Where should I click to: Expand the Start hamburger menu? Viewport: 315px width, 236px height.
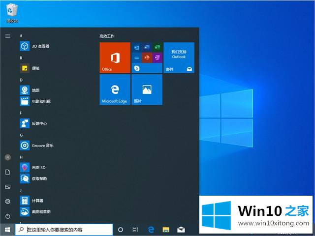(x=8, y=36)
